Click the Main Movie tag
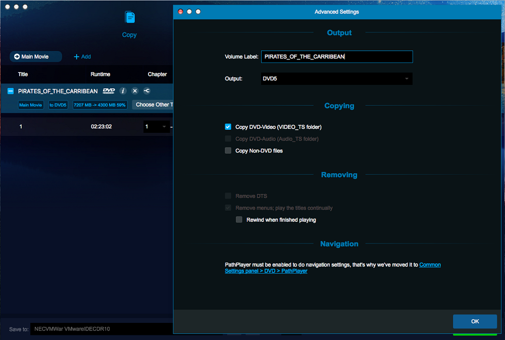 point(31,105)
